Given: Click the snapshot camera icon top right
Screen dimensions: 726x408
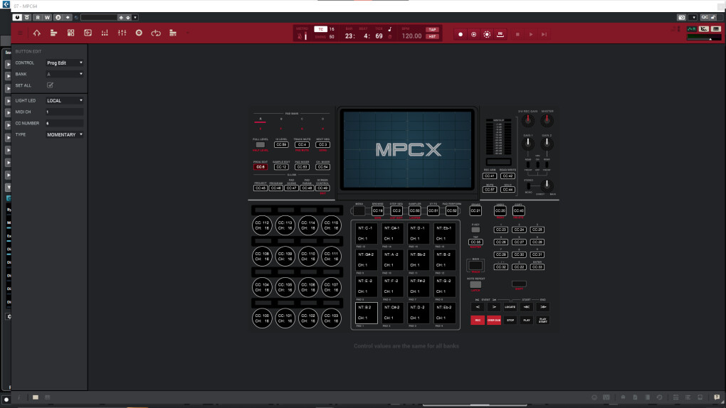Looking at the screenshot, I should coord(682,18).
